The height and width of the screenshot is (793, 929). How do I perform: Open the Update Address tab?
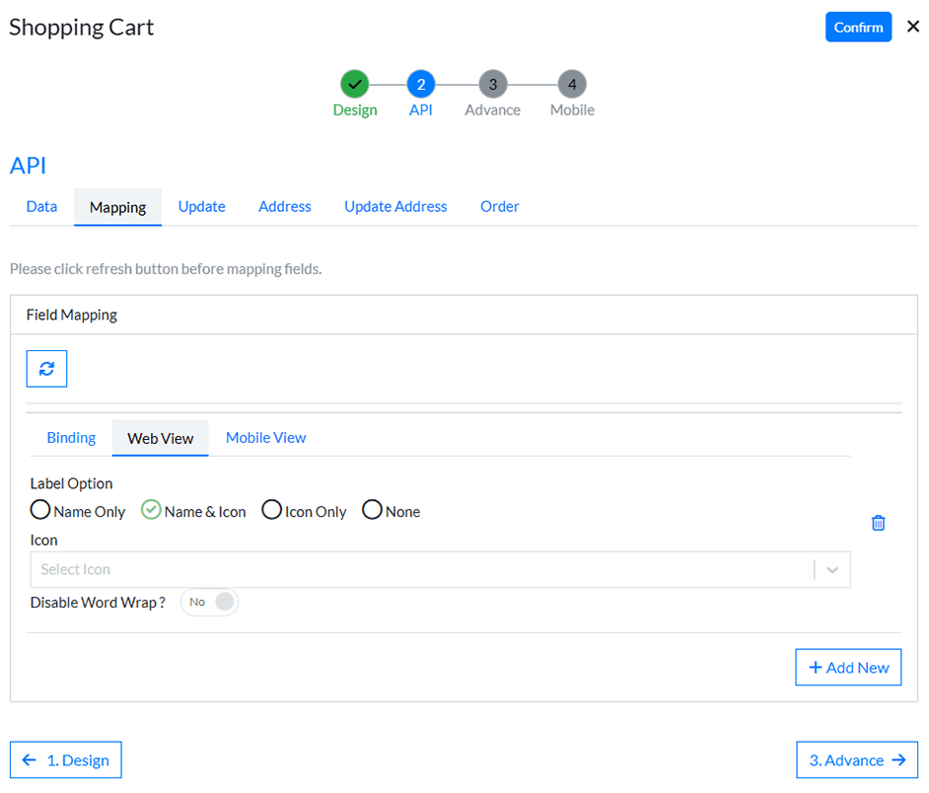coord(395,207)
